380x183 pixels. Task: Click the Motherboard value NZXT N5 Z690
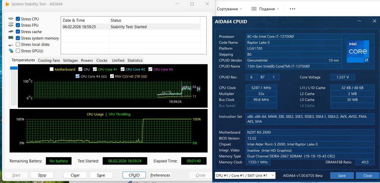[x=310, y=133]
